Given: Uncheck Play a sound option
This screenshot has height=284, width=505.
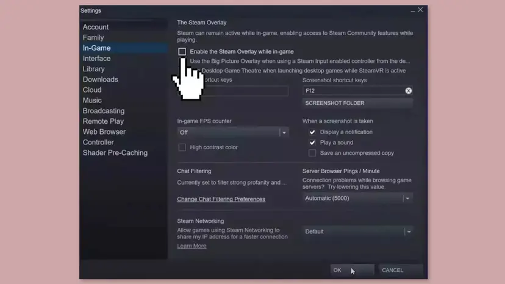Looking at the screenshot, I should (312, 143).
